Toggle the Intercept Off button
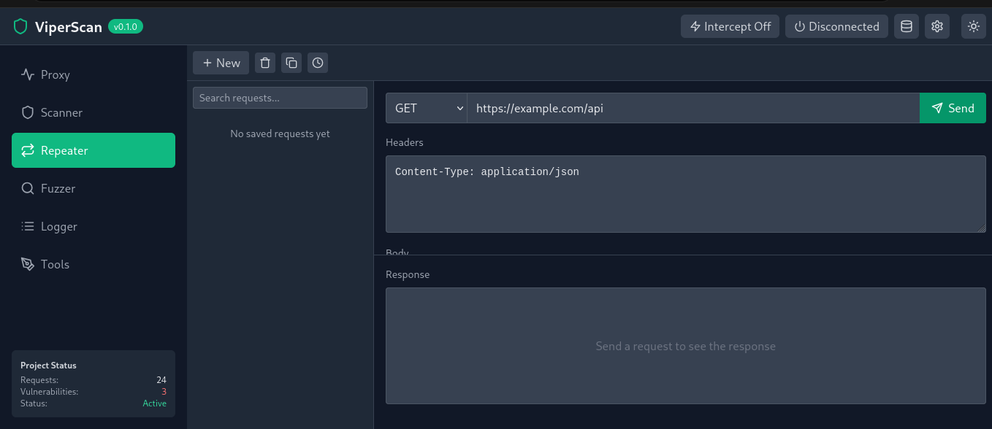This screenshot has height=429, width=992. pos(730,26)
